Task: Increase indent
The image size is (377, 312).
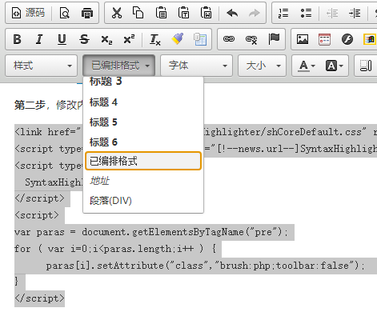Action: 355,13
